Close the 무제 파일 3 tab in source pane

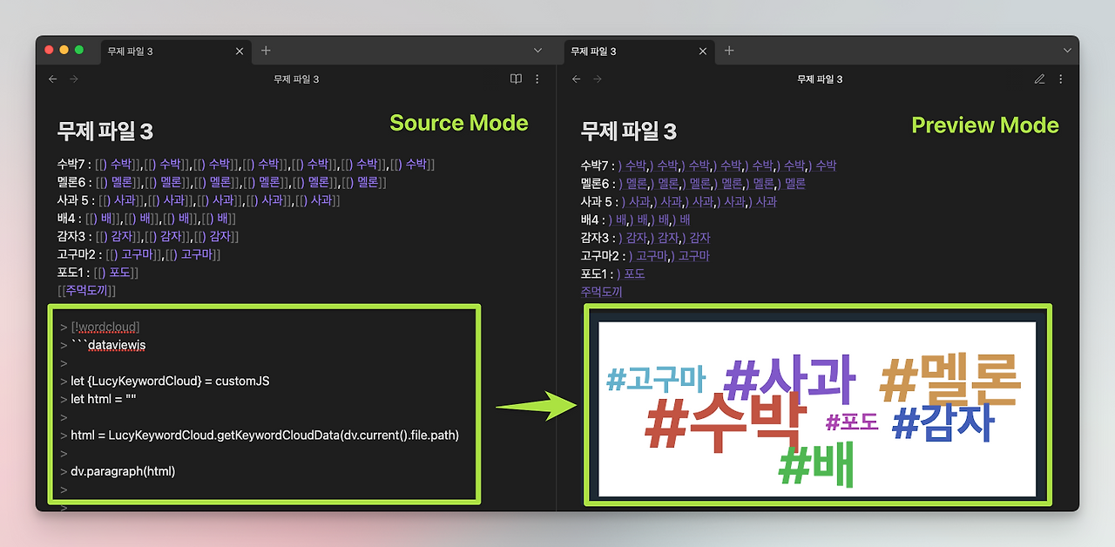pyautogui.click(x=240, y=51)
